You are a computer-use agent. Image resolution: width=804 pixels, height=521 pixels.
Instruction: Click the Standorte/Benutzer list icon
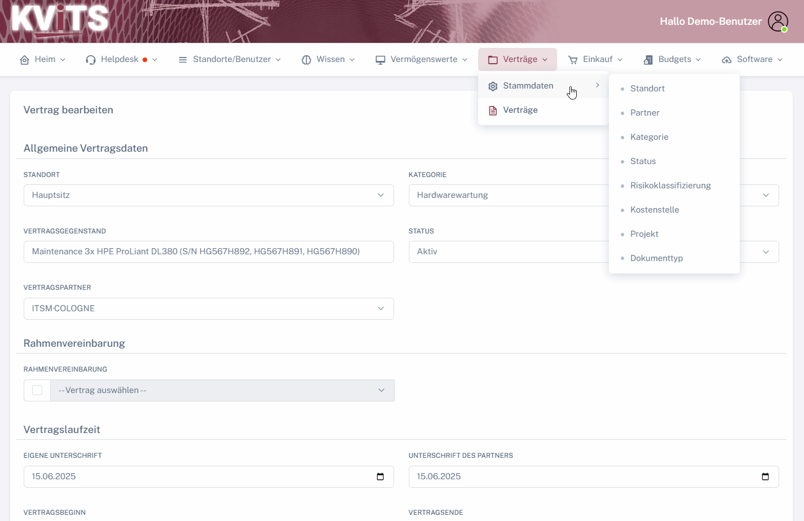point(183,59)
